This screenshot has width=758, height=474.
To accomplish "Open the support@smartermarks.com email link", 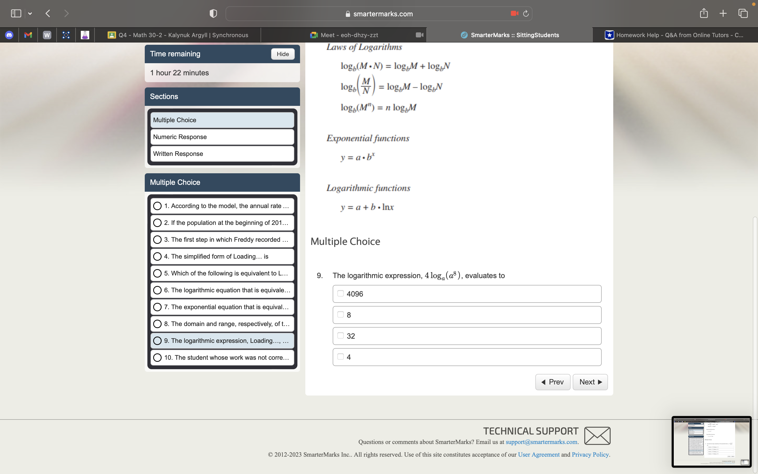I will [x=541, y=442].
